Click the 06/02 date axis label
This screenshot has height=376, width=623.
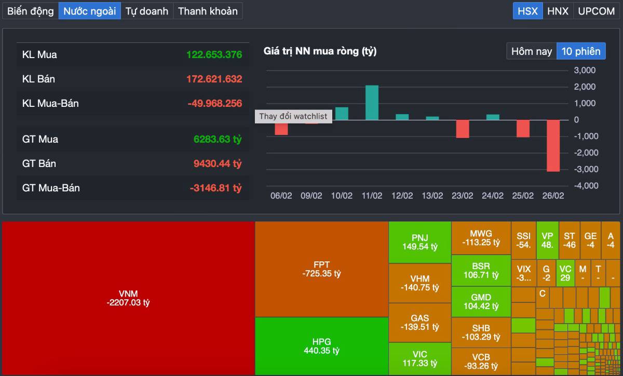(x=281, y=196)
